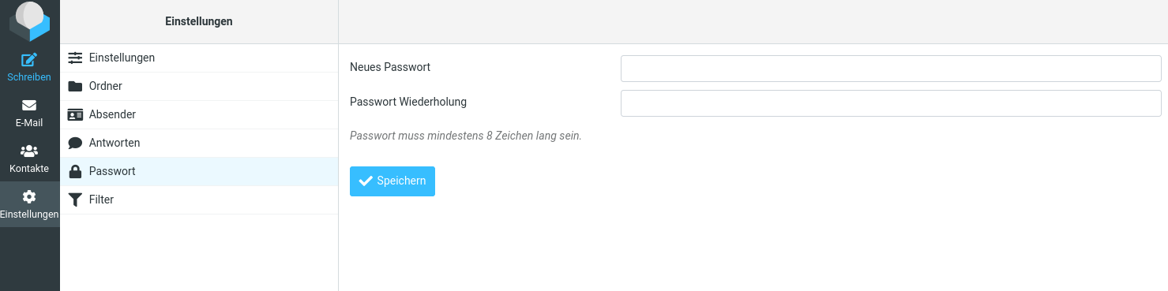The image size is (1168, 291).
Task: Open the Ordner settings section
Action: (x=199, y=86)
